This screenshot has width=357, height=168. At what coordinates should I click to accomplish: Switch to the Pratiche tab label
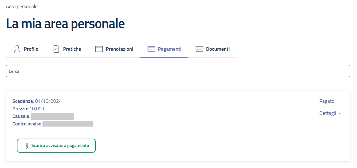[x=72, y=49]
